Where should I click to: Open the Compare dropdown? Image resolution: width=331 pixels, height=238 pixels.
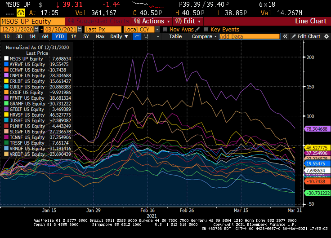pos(204,36)
